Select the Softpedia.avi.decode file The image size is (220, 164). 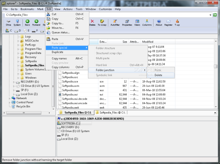[x=74, y=99]
